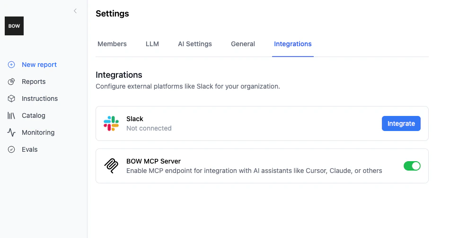Click the 'Not connected' Slack status text
This screenshot has width=450, height=238.
click(149, 128)
